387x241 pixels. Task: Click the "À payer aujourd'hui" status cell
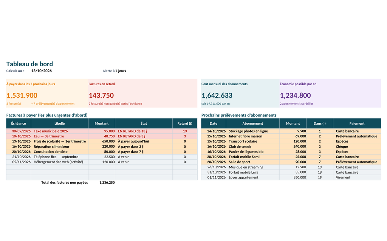pyautogui.click(x=144, y=142)
